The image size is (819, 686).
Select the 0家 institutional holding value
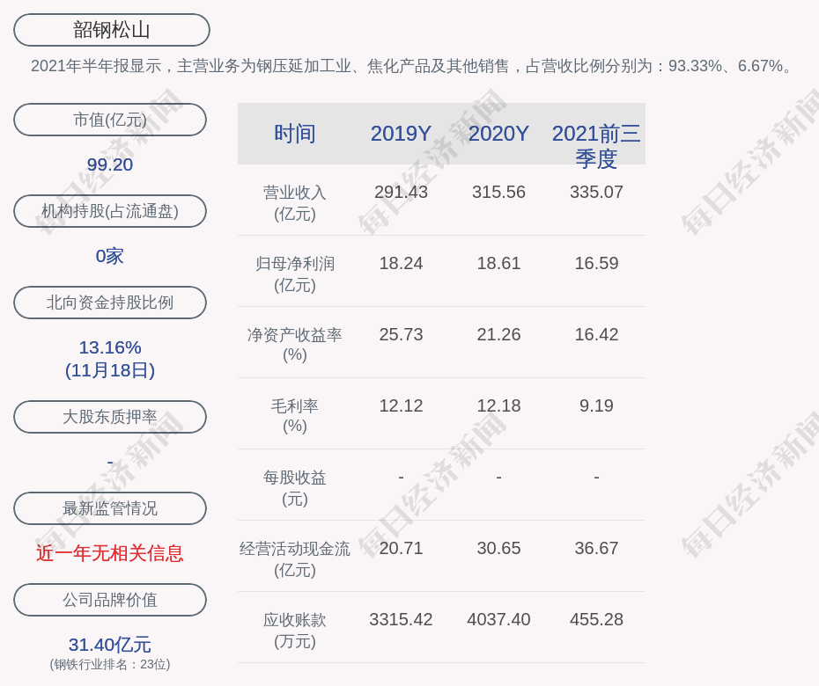pos(110,256)
